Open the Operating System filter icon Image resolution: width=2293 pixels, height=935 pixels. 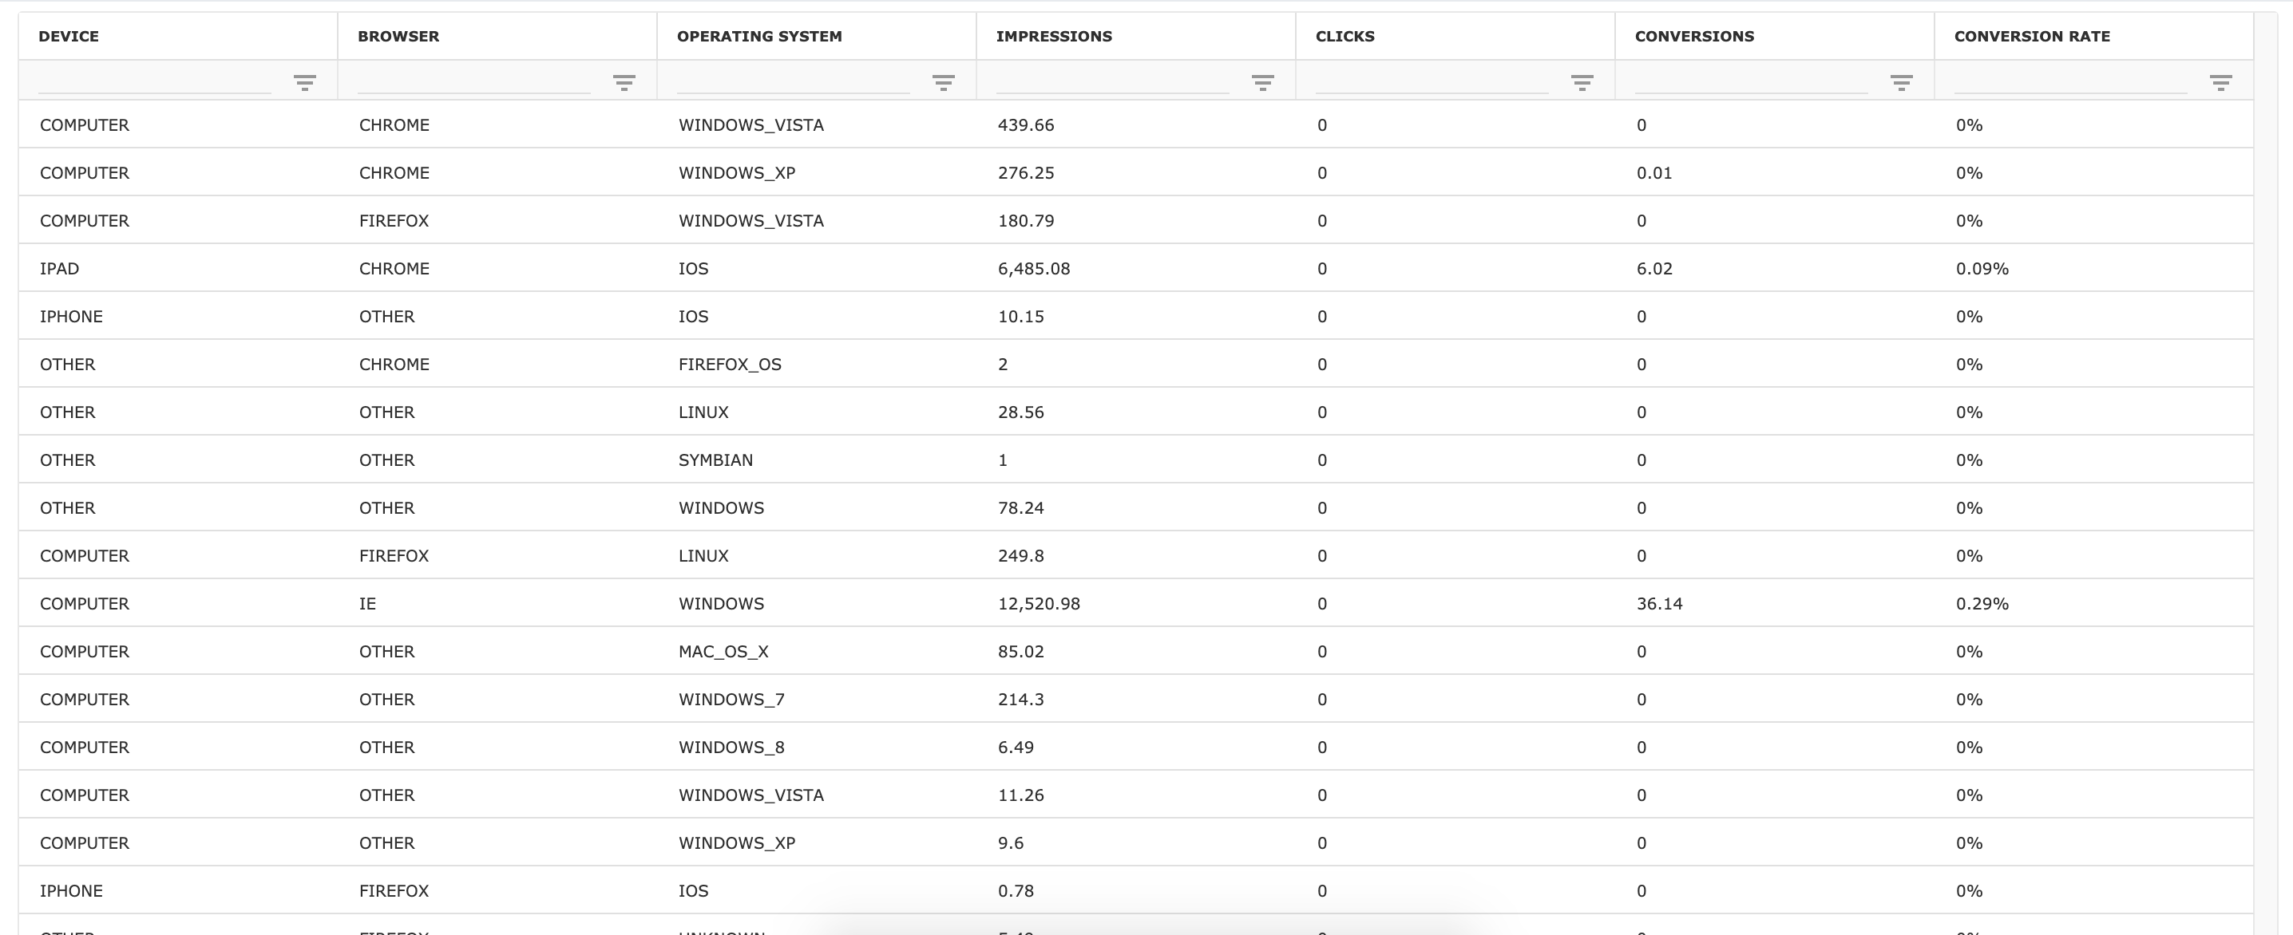[944, 83]
